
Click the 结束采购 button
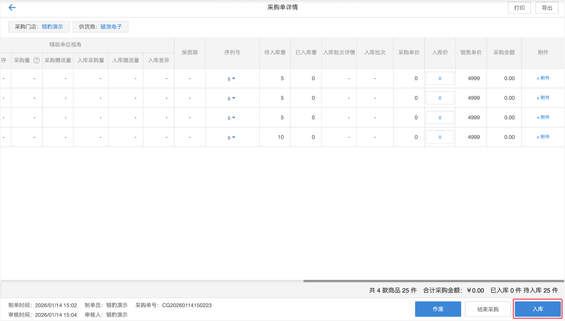[x=488, y=309]
